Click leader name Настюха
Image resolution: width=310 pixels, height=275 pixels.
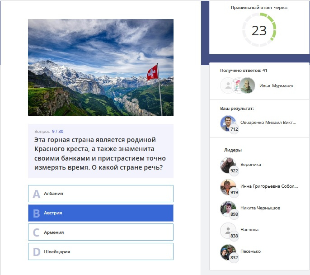point(249,230)
